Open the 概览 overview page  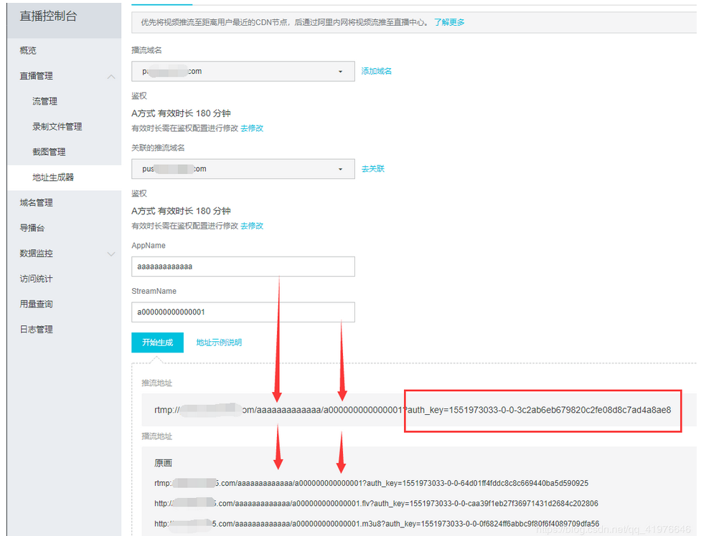pyautogui.click(x=28, y=50)
